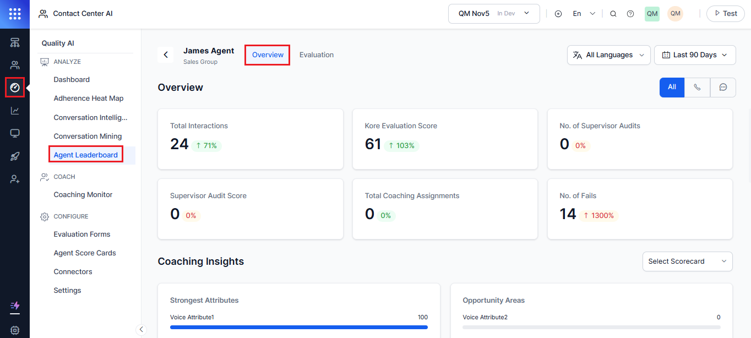This screenshot has width=751, height=338.
Task: Click the Voice Attribute2 progress bar
Action: [591, 327]
